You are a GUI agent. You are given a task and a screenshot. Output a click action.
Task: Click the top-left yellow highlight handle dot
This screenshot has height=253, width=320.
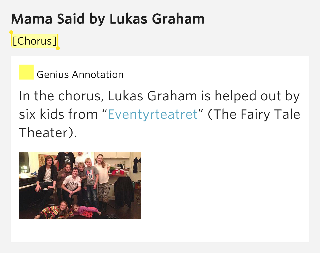pos(11,32)
